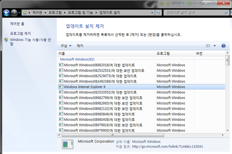
Task: Click Microsoft Windows in IE9 row program column
Action: click(171, 87)
